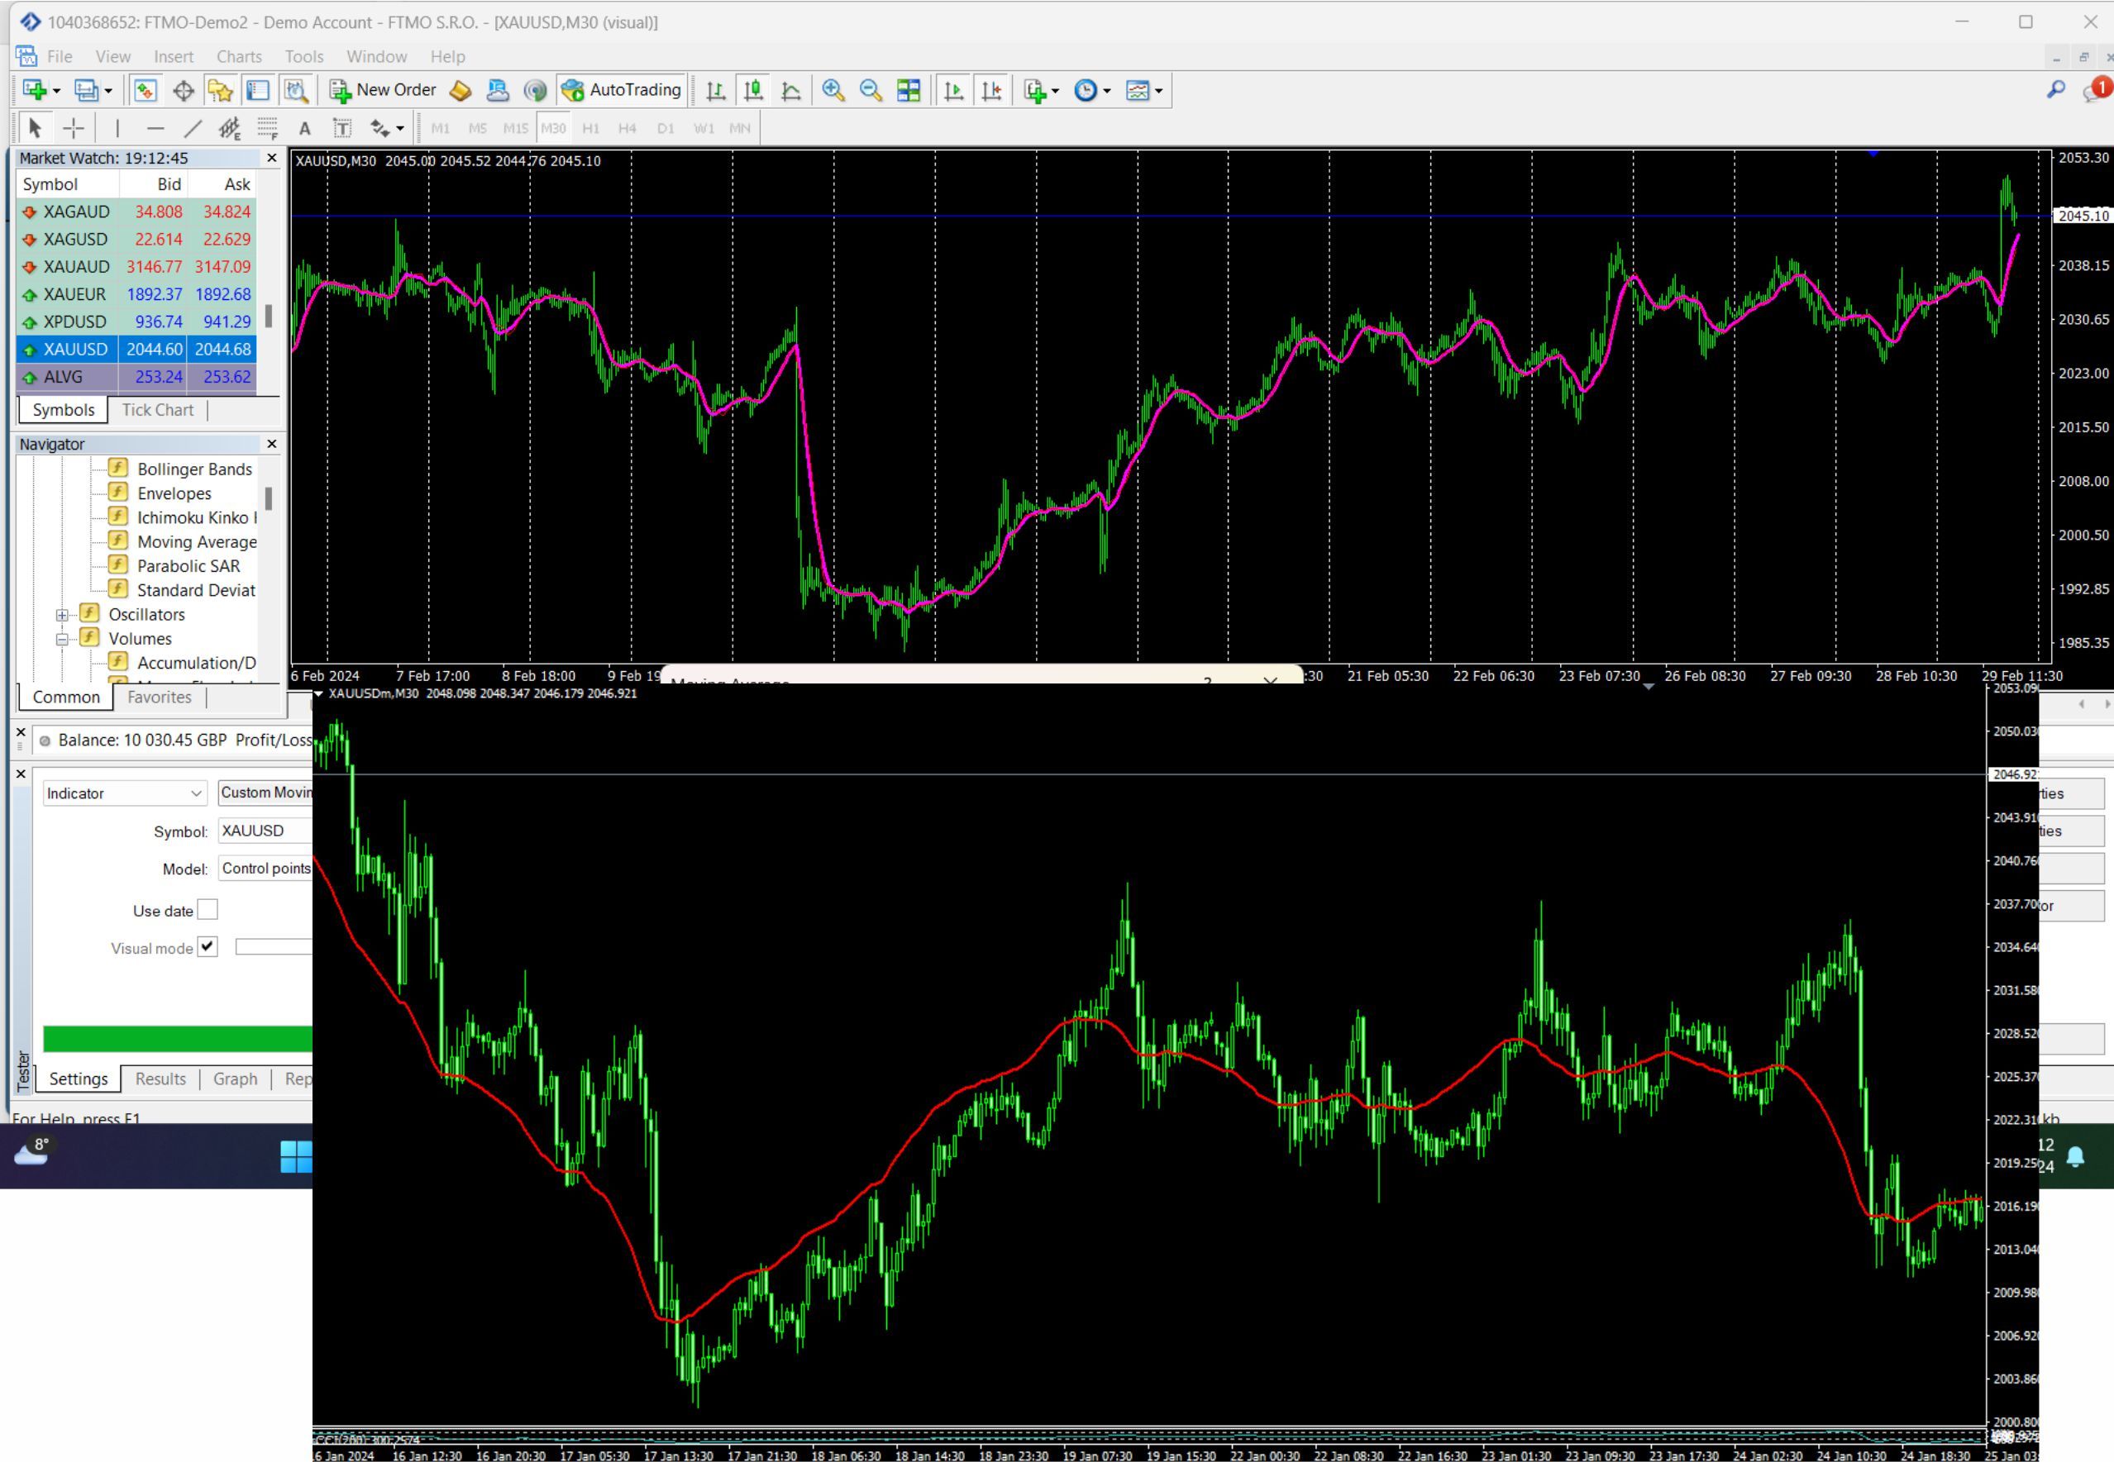This screenshot has width=2114, height=1462.
Task: Toggle the AutoTrading button
Action: [x=623, y=90]
